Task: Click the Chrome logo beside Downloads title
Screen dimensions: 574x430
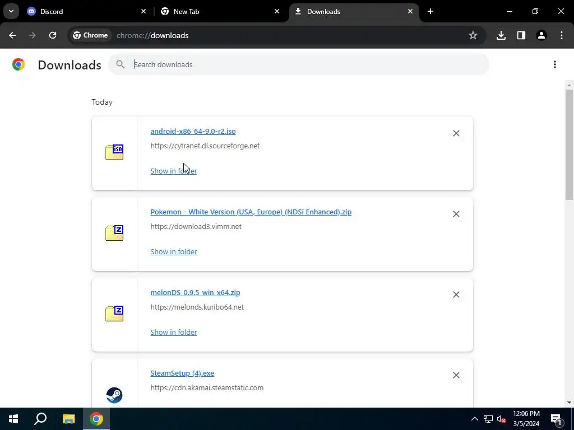Action: (18, 64)
